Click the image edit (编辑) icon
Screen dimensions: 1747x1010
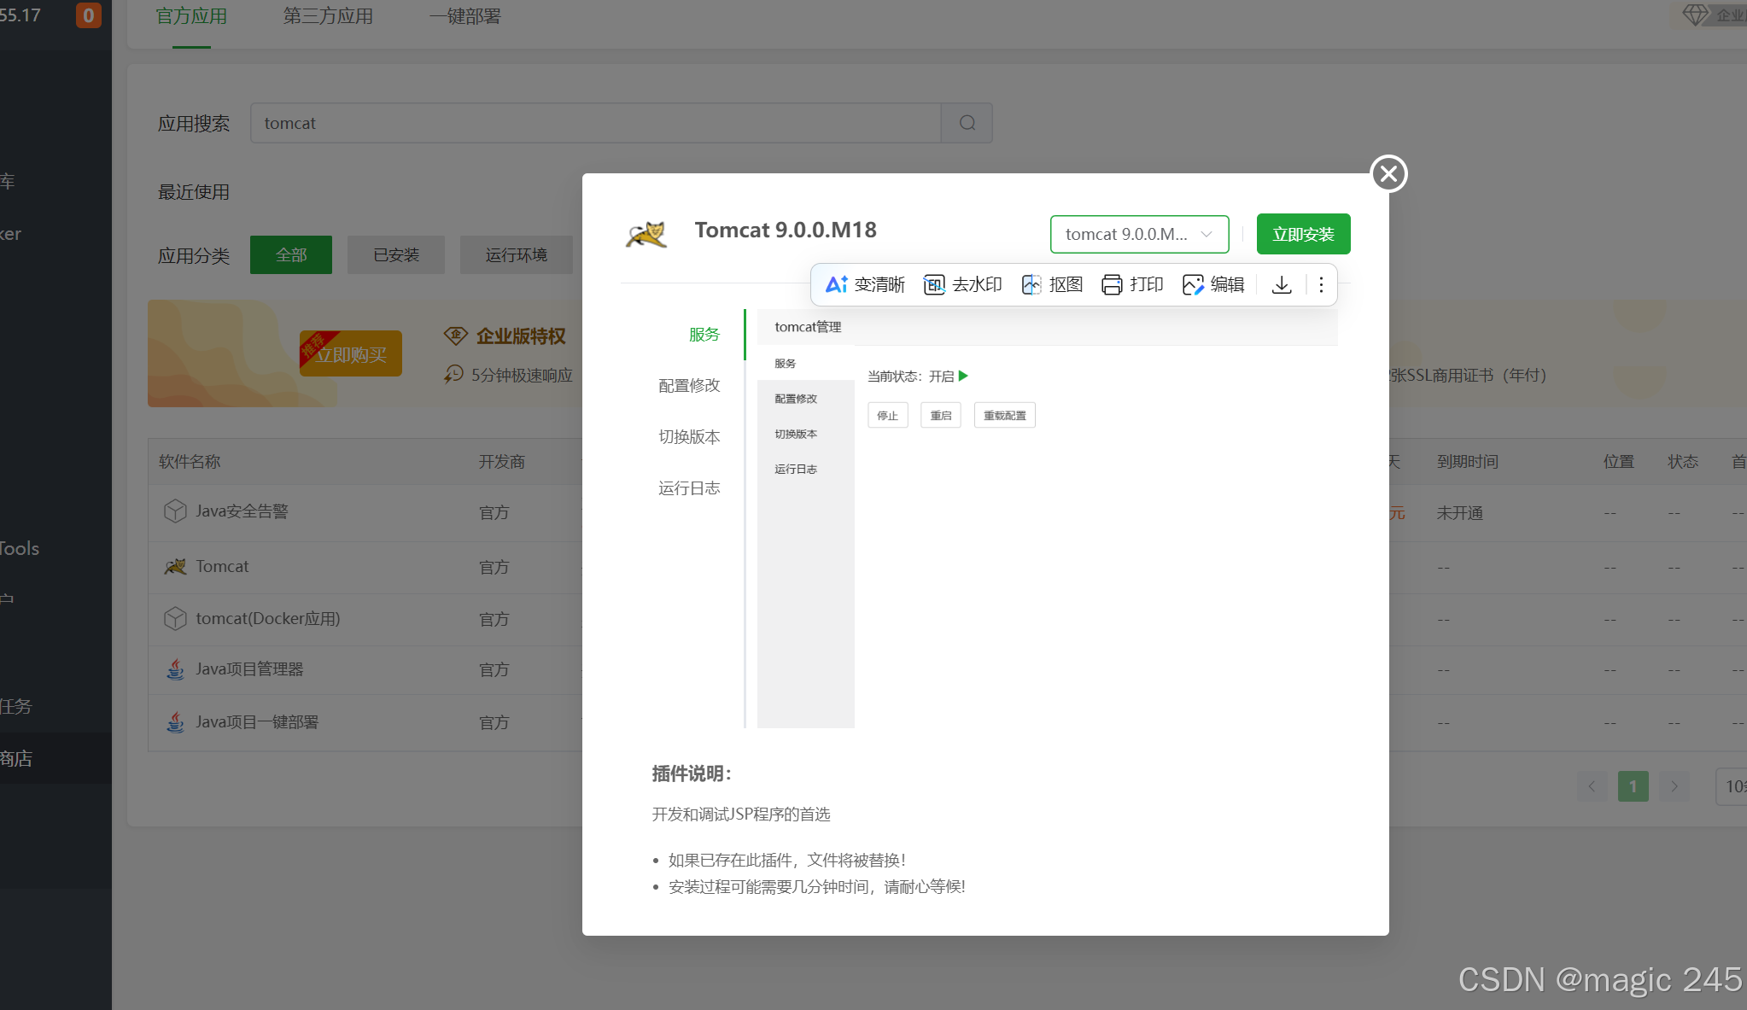[1193, 284]
